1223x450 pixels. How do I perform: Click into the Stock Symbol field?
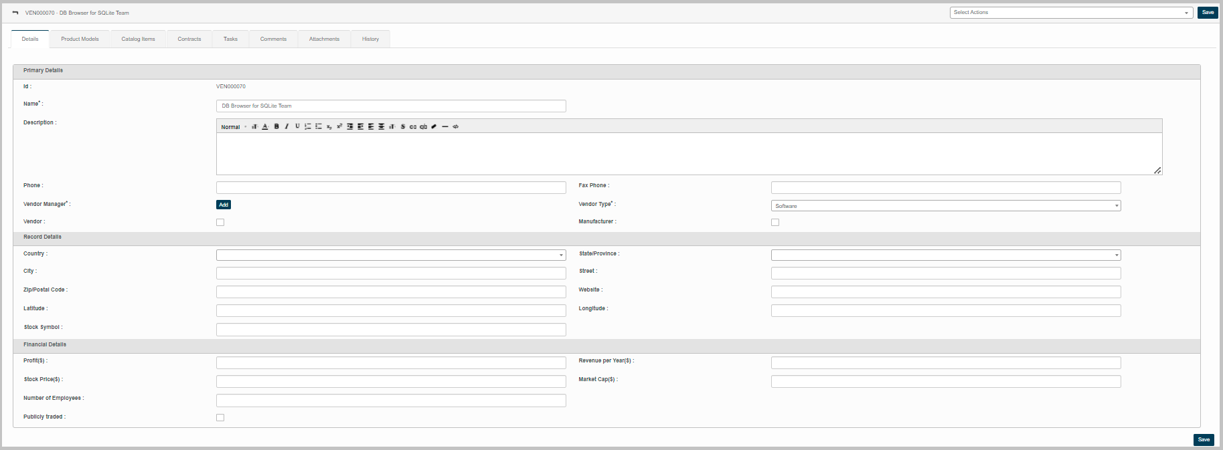tap(391, 330)
